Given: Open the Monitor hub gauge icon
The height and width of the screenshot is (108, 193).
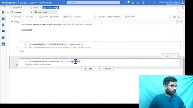Looking at the screenshot, I should tap(3, 37).
